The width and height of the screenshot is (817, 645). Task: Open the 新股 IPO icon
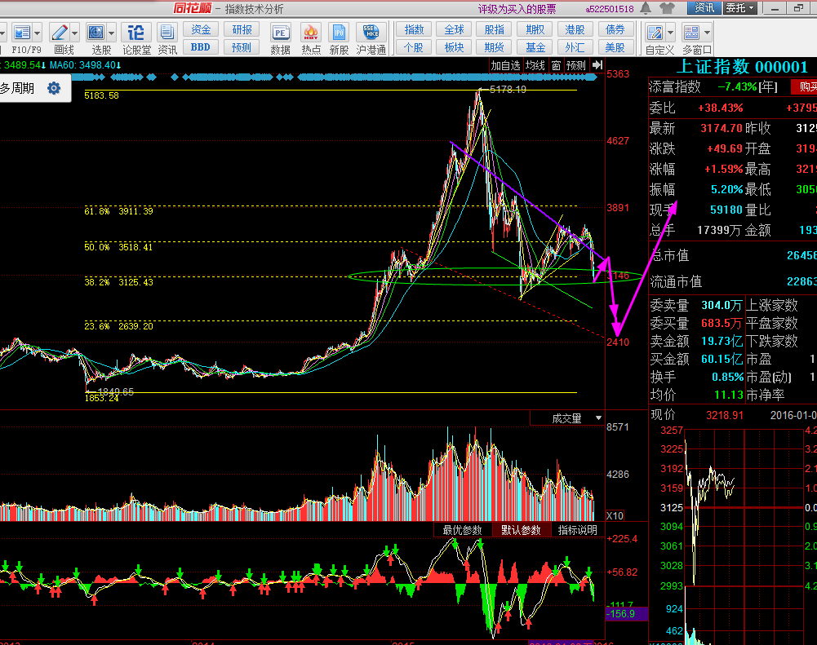(339, 33)
